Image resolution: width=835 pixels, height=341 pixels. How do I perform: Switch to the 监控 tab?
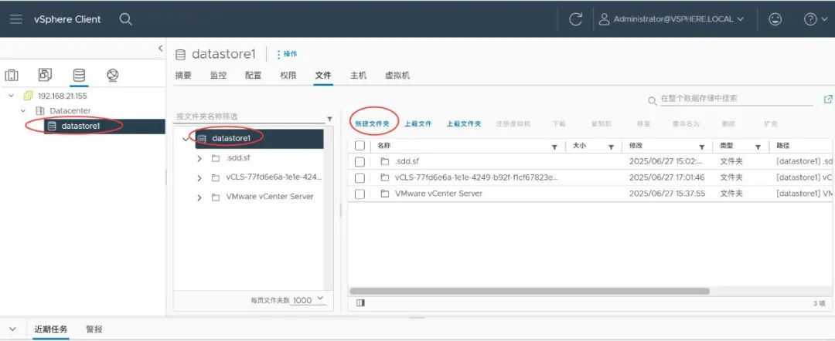(218, 76)
